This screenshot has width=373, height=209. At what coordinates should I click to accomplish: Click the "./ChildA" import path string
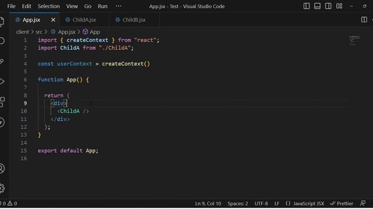click(115, 48)
